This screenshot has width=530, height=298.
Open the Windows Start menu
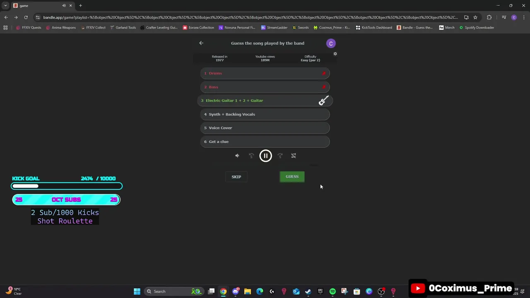click(137, 291)
